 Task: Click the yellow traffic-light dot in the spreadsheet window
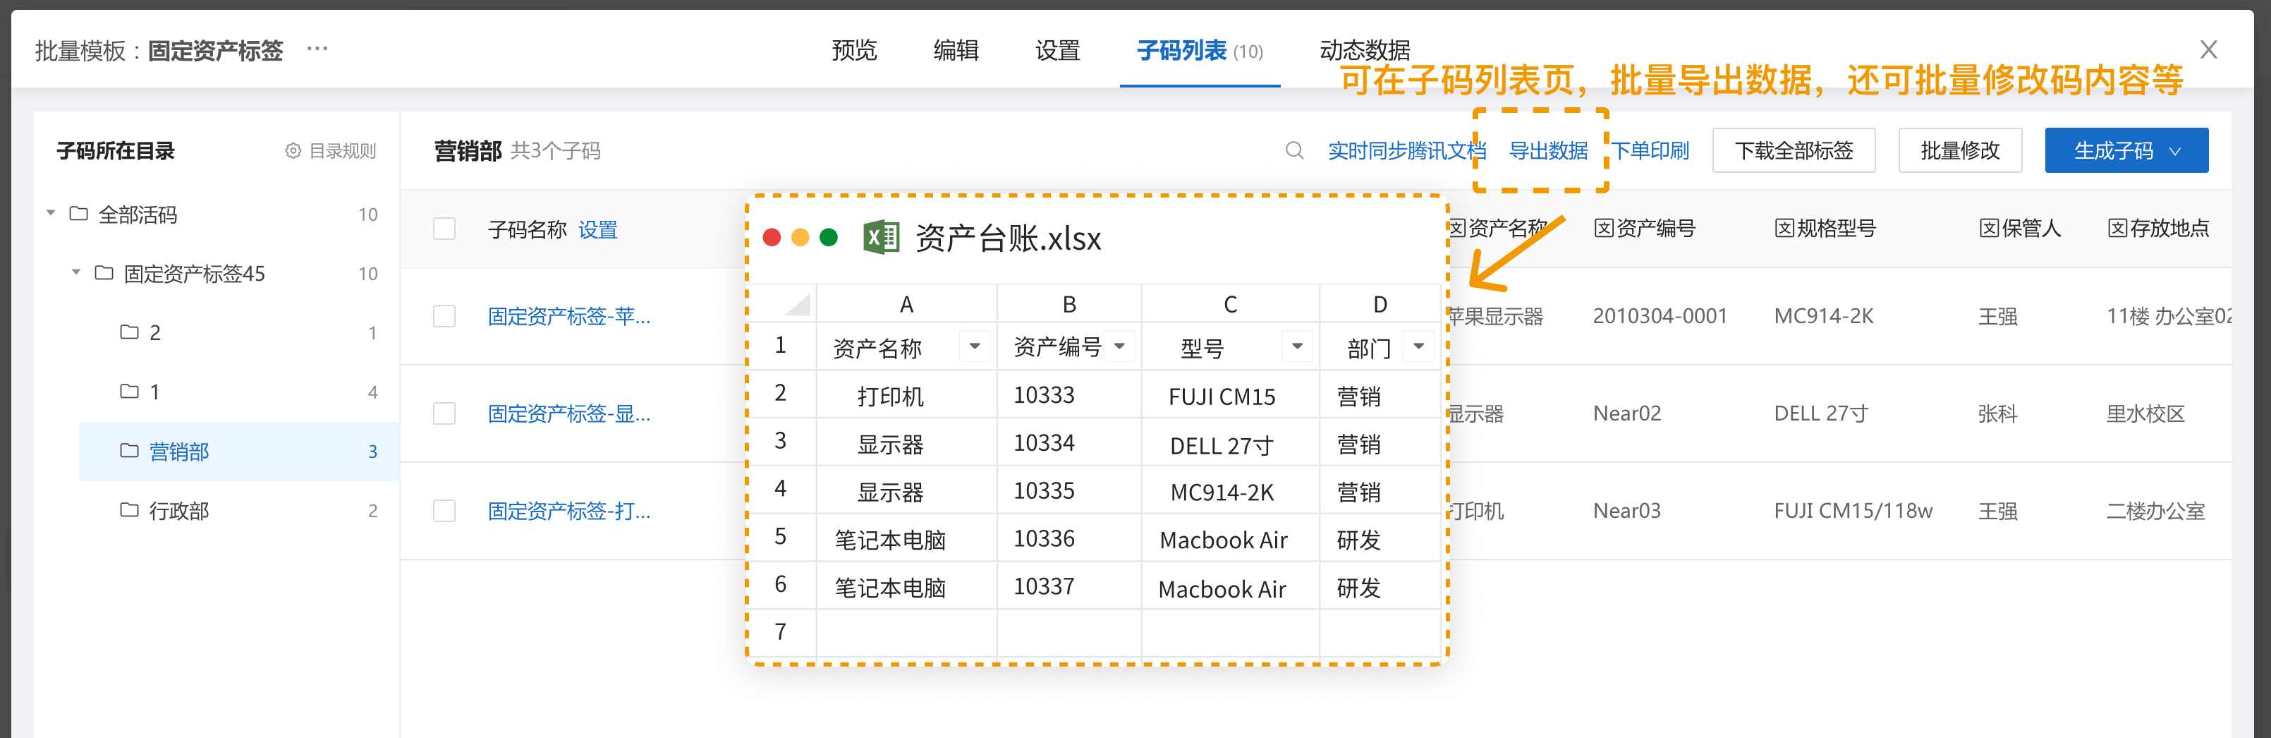tap(801, 237)
